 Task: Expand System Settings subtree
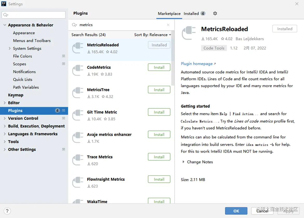(x=10, y=48)
